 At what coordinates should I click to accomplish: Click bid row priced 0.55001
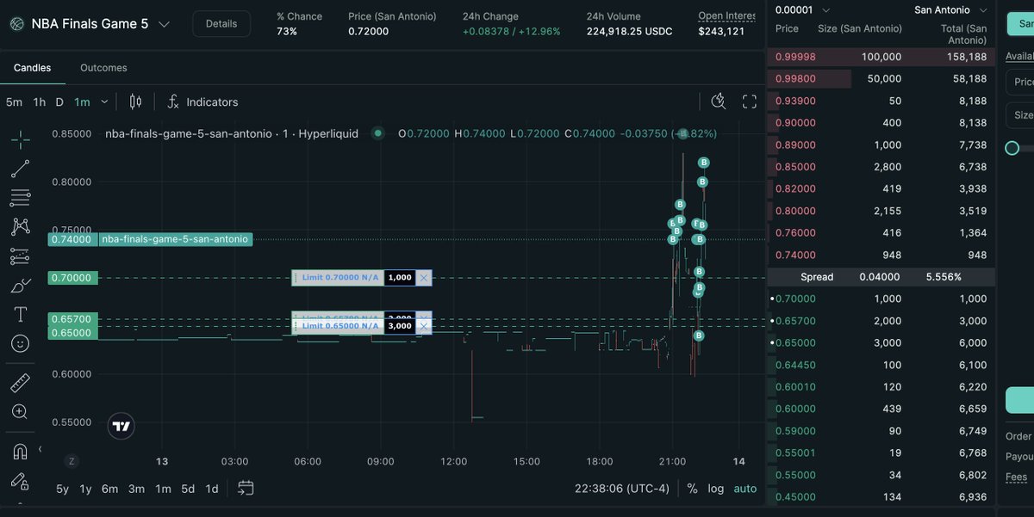point(881,452)
